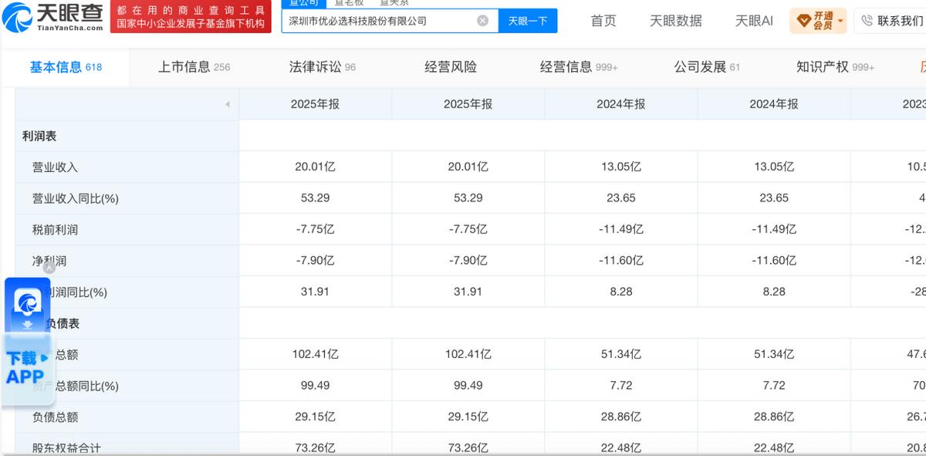Go to 首页 in the top navigation
The height and width of the screenshot is (456, 926).
(x=603, y=21)
